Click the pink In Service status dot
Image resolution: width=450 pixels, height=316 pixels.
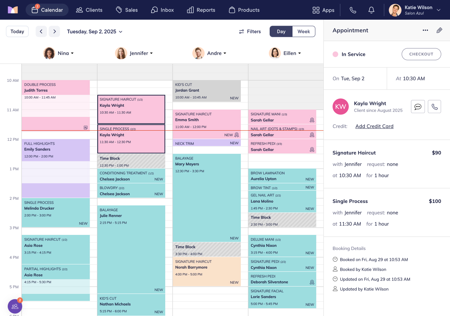(335, 54)
